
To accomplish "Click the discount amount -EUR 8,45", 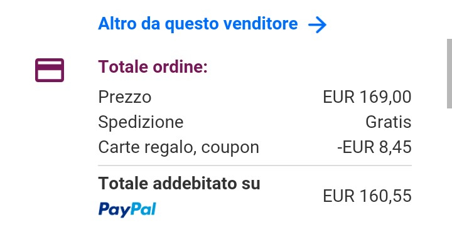I will (x=374, y=147).
